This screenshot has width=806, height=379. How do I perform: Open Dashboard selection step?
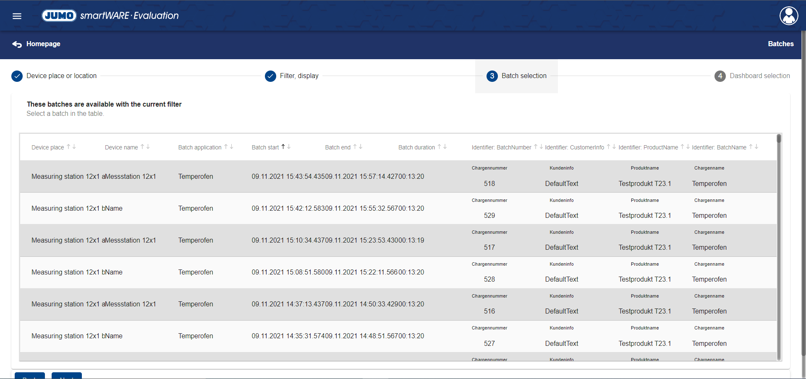coord(752,76)
